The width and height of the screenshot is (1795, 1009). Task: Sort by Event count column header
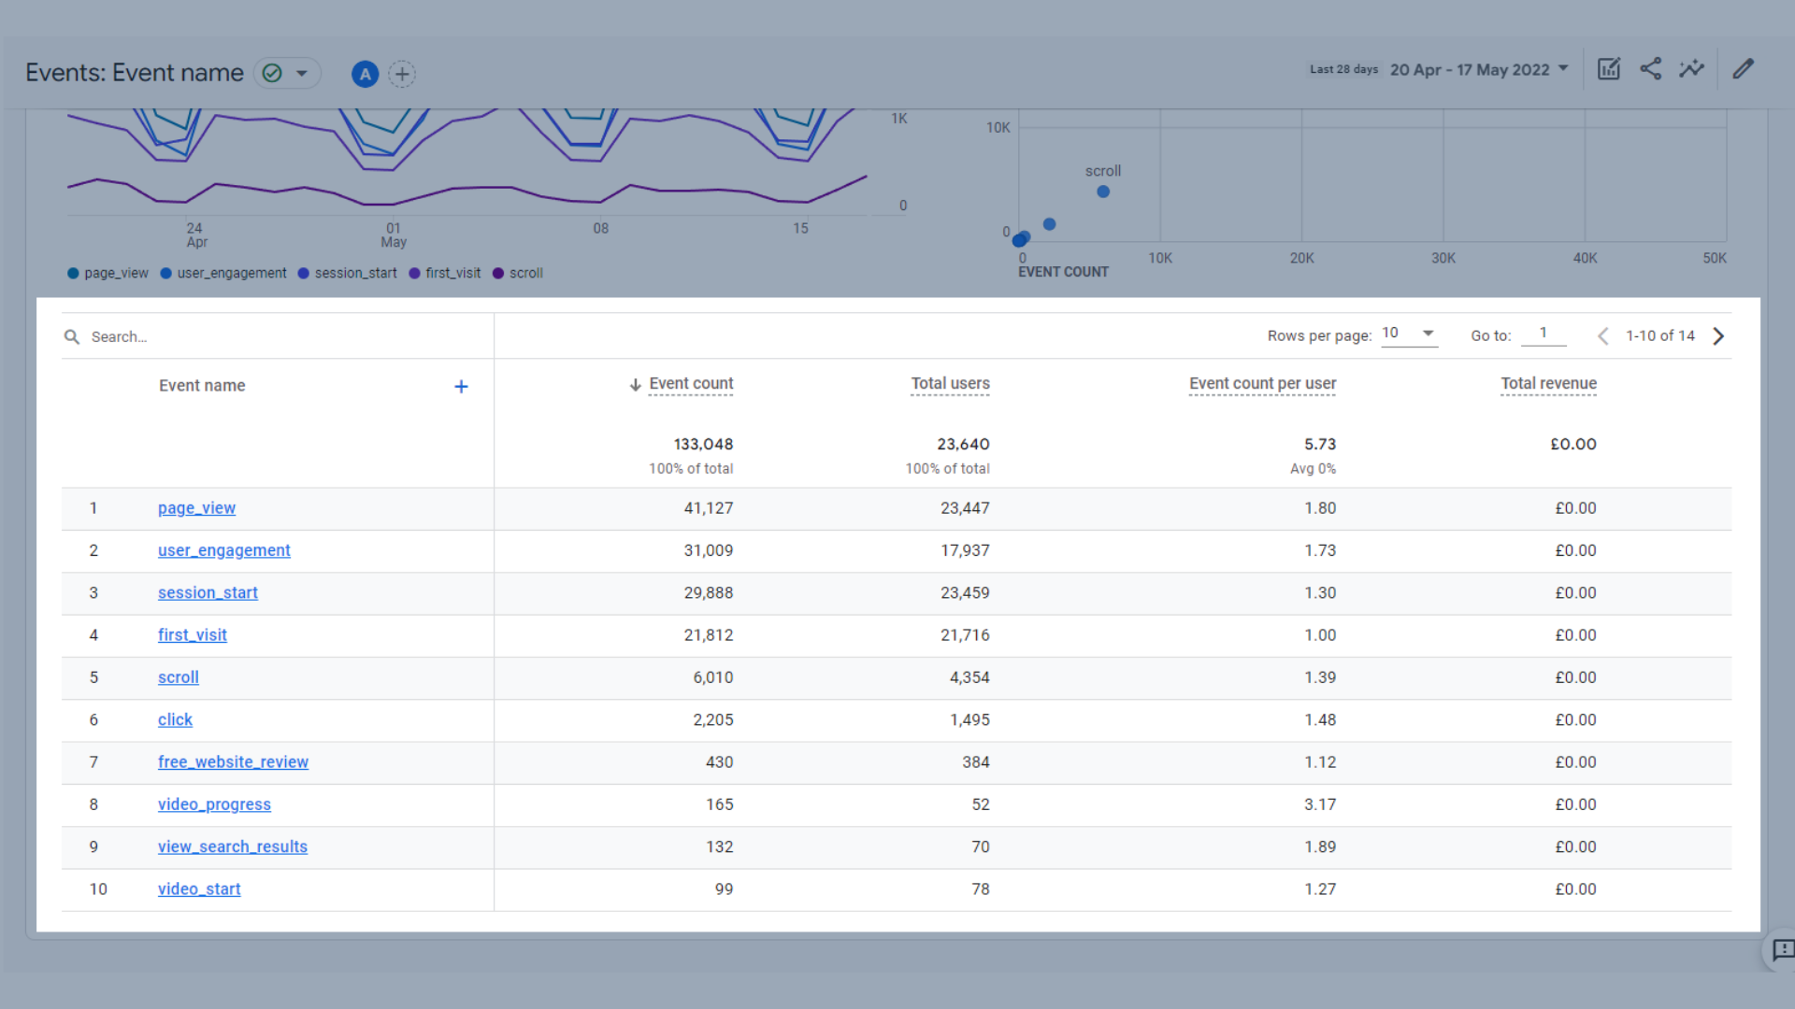pos(690,384)
